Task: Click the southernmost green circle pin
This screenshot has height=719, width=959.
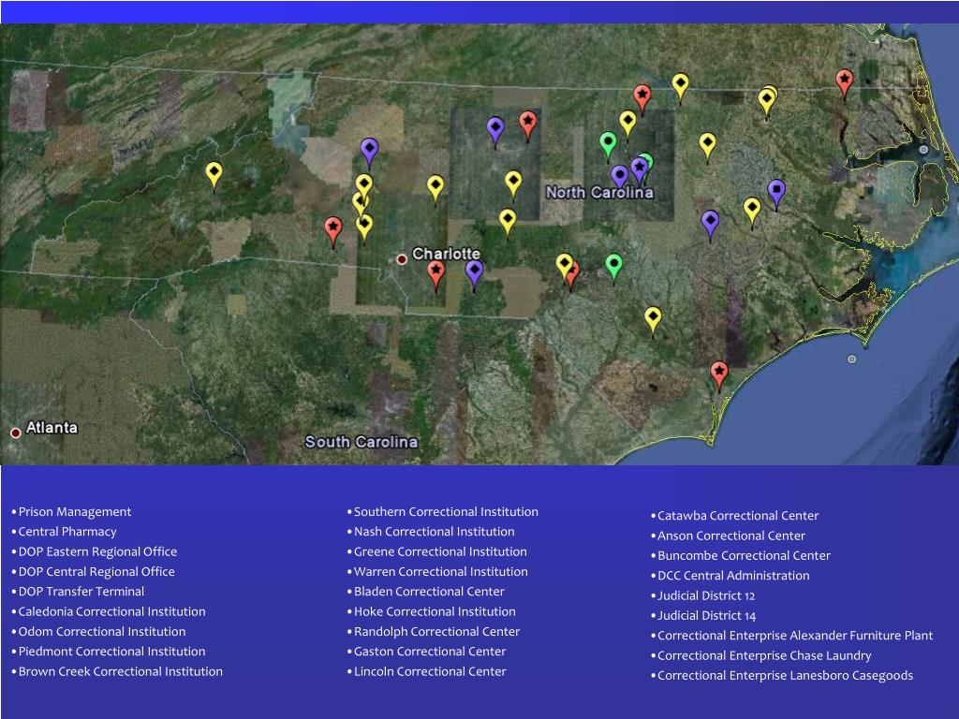Action: point(613,269)
